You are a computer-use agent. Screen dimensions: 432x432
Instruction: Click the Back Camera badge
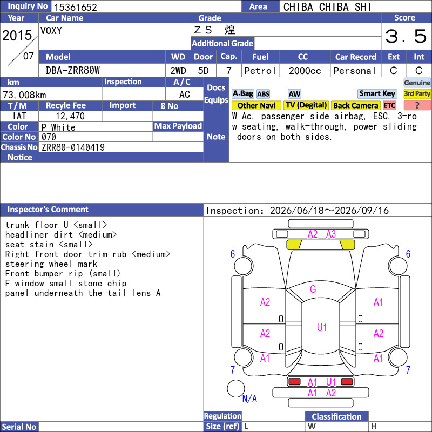355,105
